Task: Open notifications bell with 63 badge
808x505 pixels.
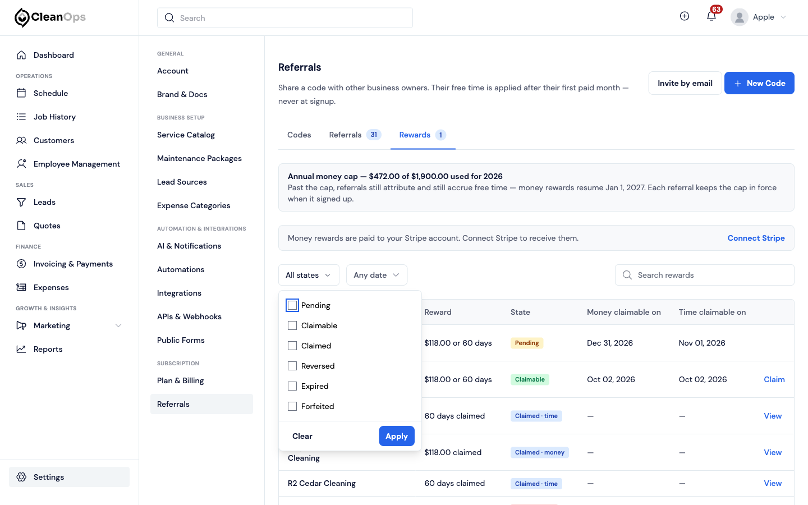Action: [711, 16]
